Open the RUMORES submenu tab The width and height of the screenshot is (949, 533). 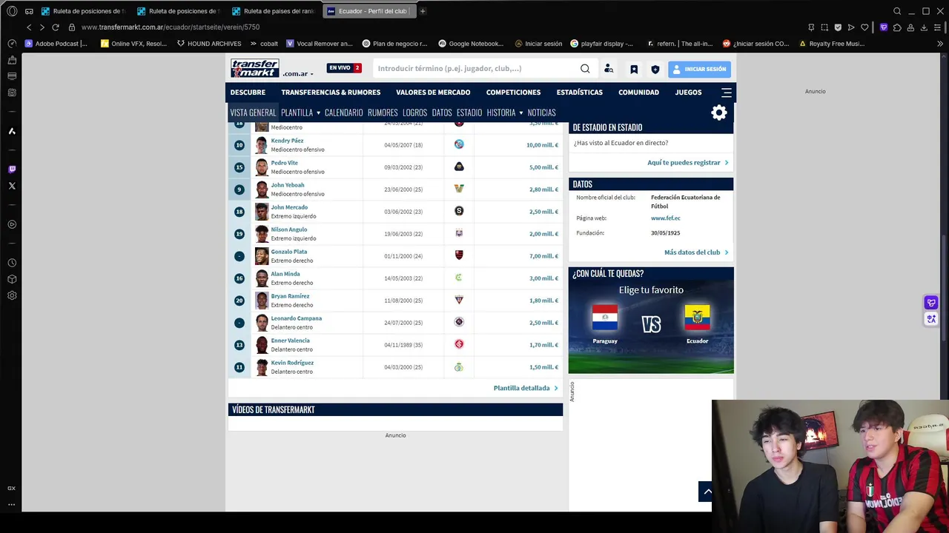coord(383,113)
